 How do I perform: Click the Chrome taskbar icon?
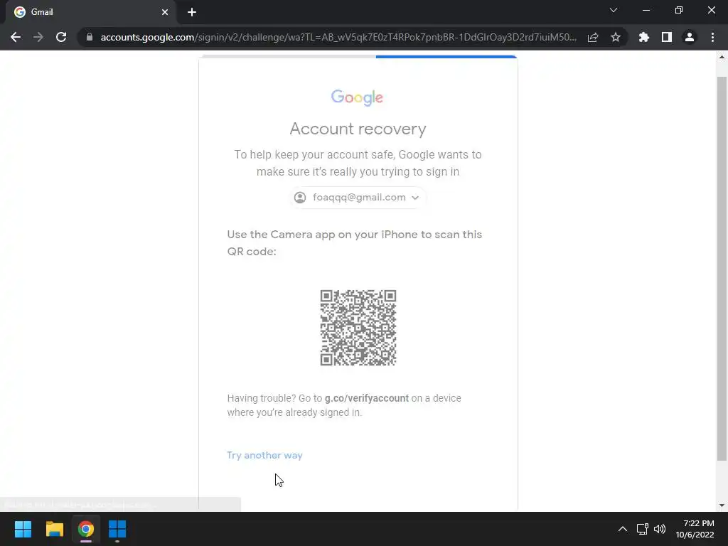pyautogui.click(x=86, y=529)
